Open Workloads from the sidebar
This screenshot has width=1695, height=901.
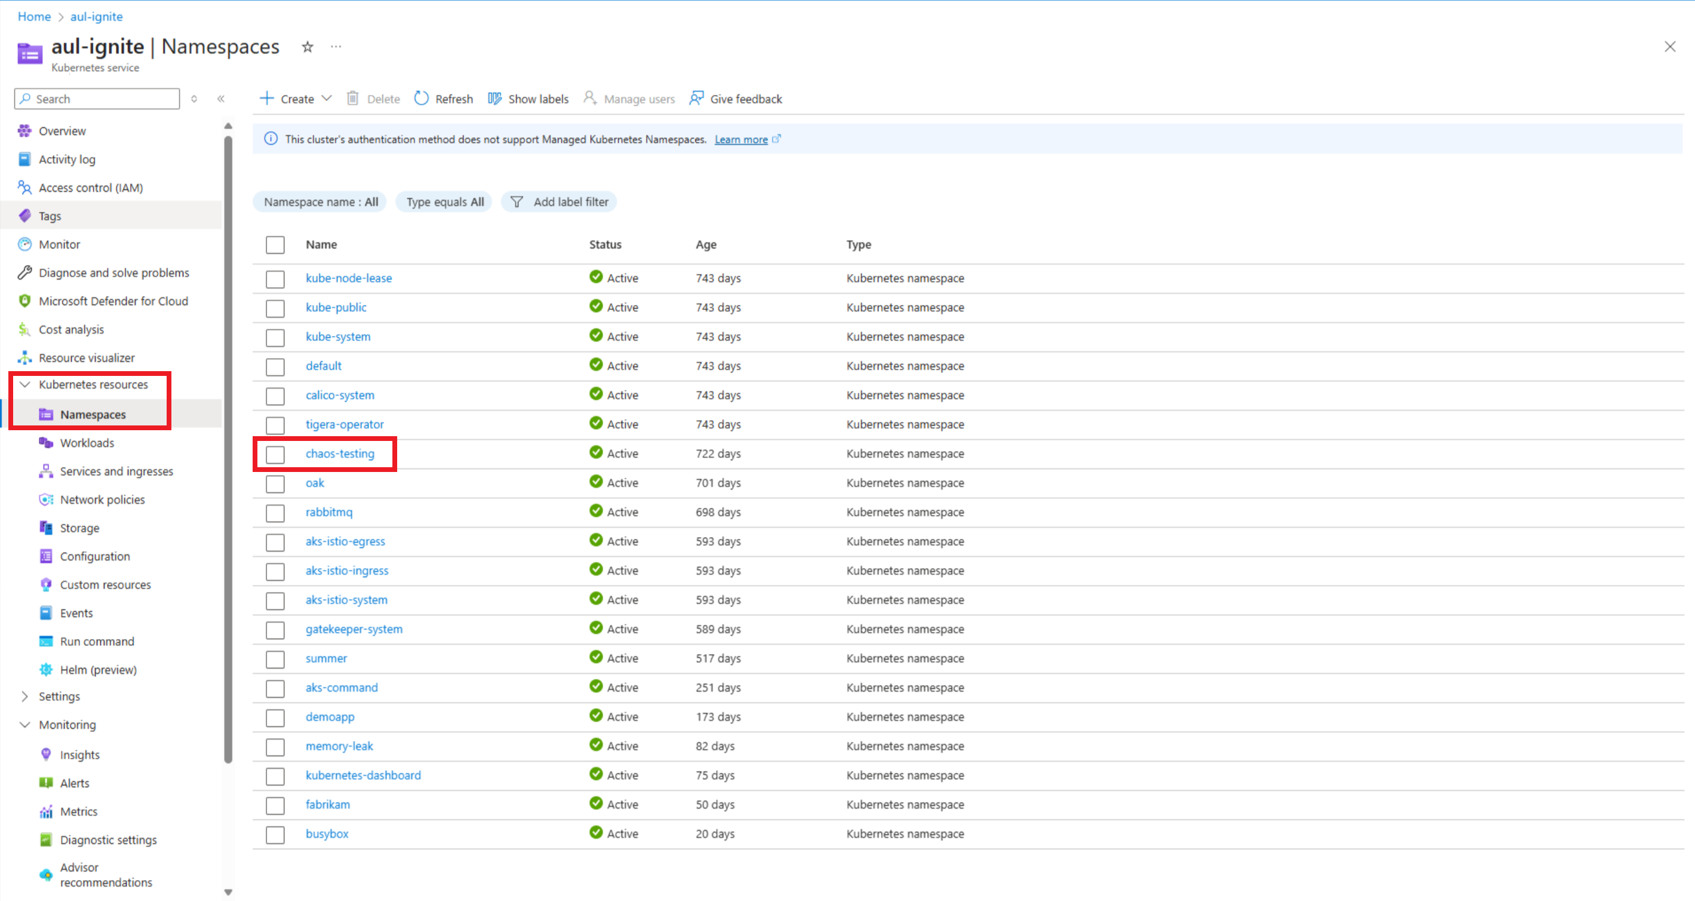pos(87,443)
